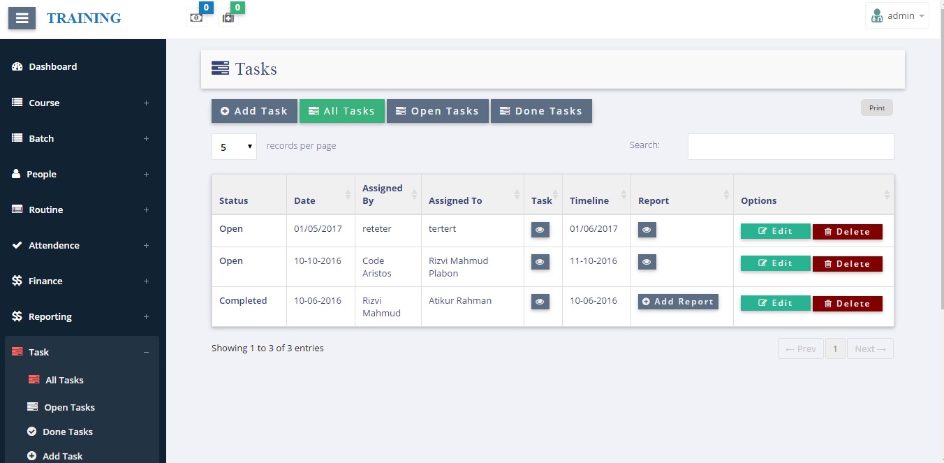Image resolution: width=944 pixels, height=463 pixels.
Task: Click the Tasks header icon above the table
Action: coord(220,68)
